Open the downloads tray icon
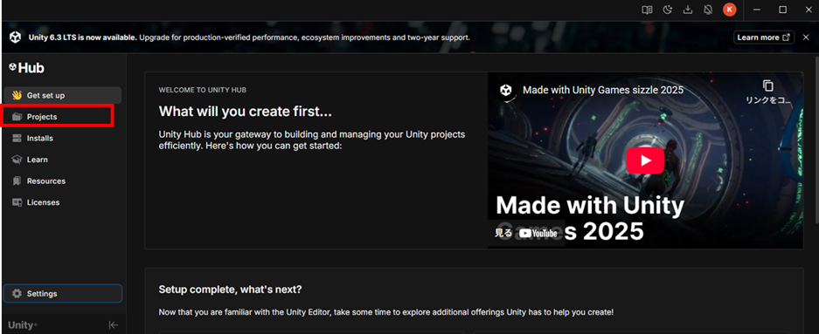This screenshot has width=819, height=334. coord(688,10)
